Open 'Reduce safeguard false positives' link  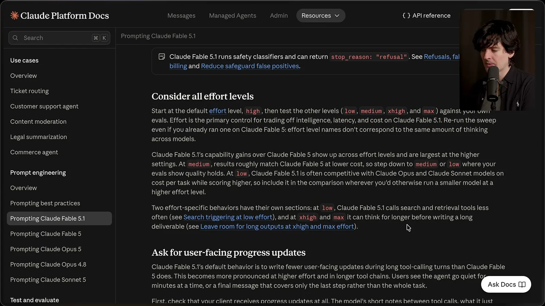point(250,66)
